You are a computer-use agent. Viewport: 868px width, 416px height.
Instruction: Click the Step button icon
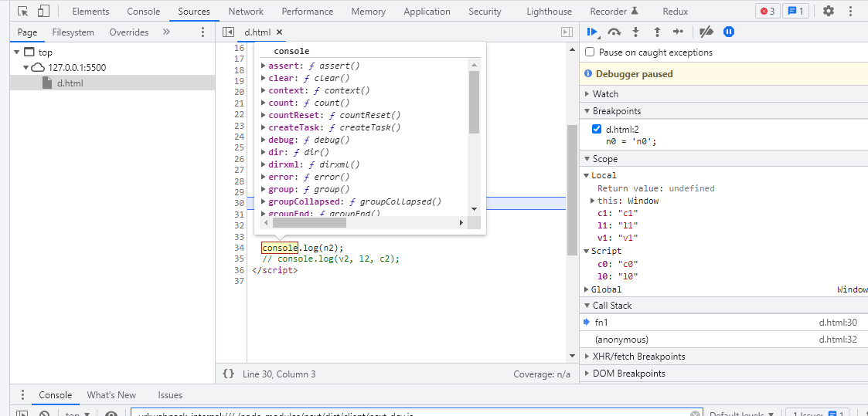coord(678,32)
